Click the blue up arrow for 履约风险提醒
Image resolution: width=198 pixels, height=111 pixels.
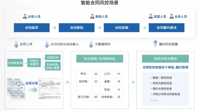[x=155, y=44]
